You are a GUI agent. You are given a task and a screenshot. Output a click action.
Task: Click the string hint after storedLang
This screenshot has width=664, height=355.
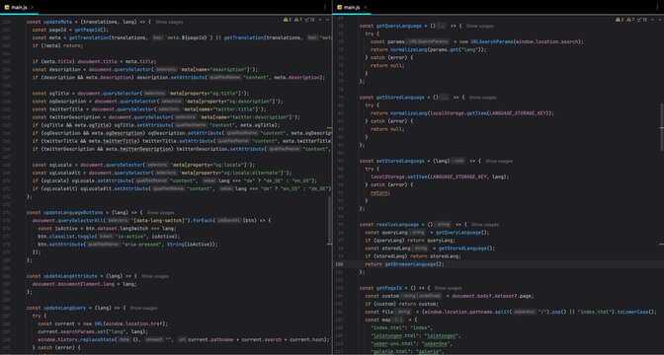coord(421,248)
